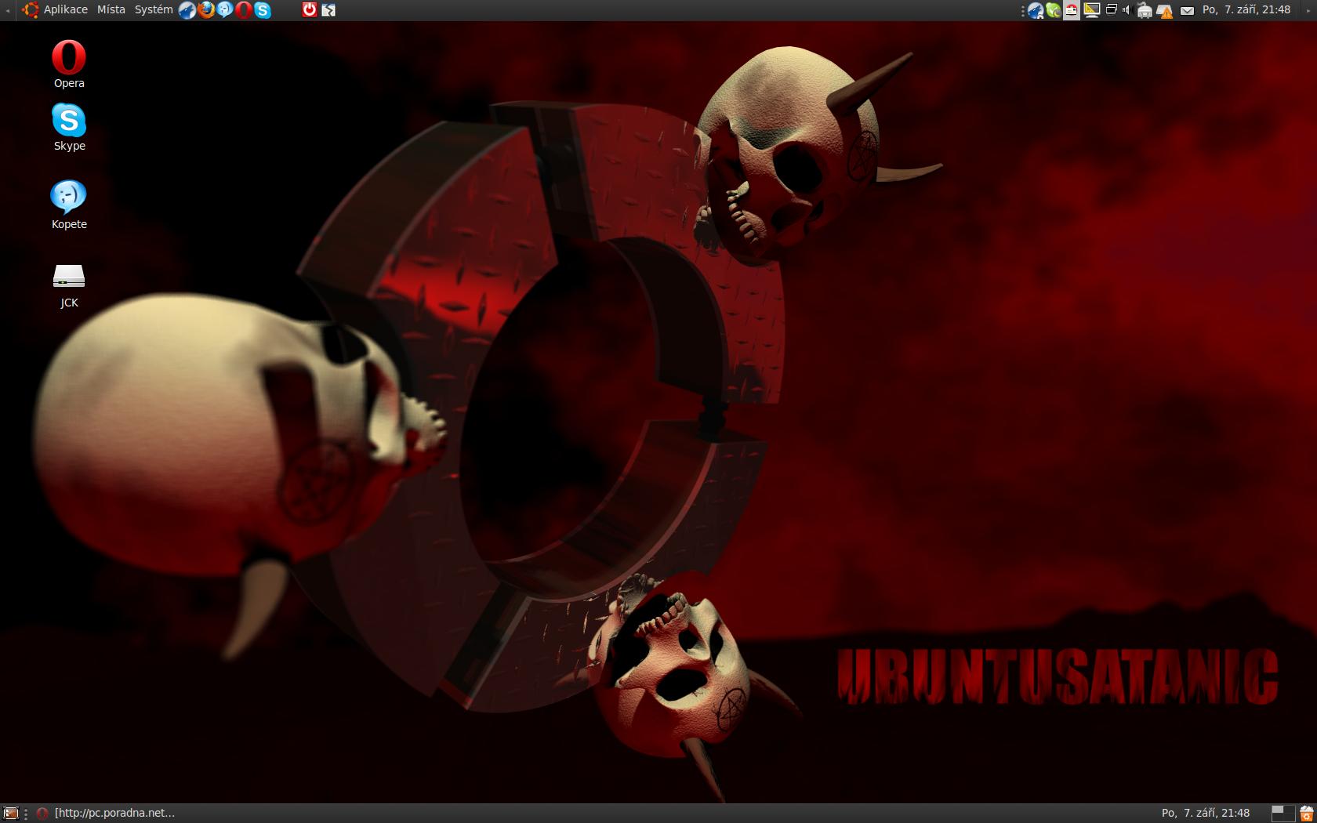1317x823 pixels.
Task: Click the Ubuntu logo in top panel
Action: (x=31, y=10)
